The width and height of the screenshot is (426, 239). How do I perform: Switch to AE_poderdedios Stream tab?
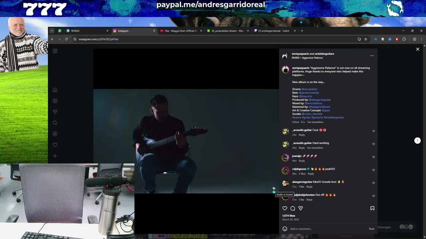(227, 31)
